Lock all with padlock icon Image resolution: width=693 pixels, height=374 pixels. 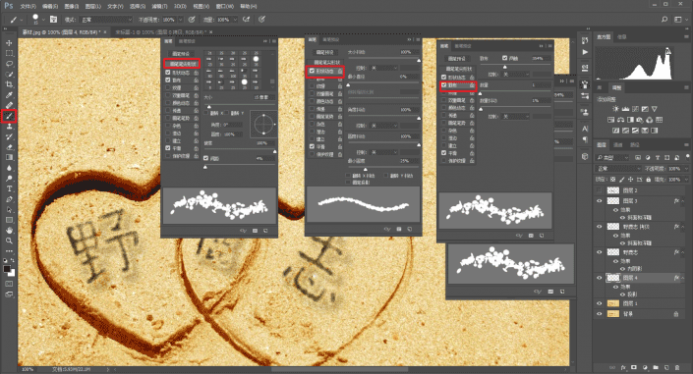pyautogui.click(x=649, y=180)
